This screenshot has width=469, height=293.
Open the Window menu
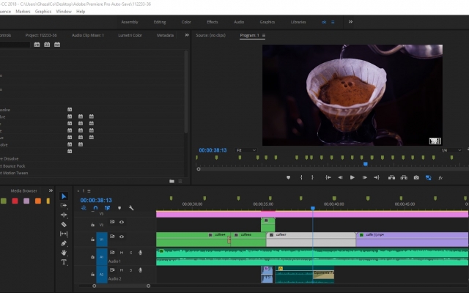(64, 12)
